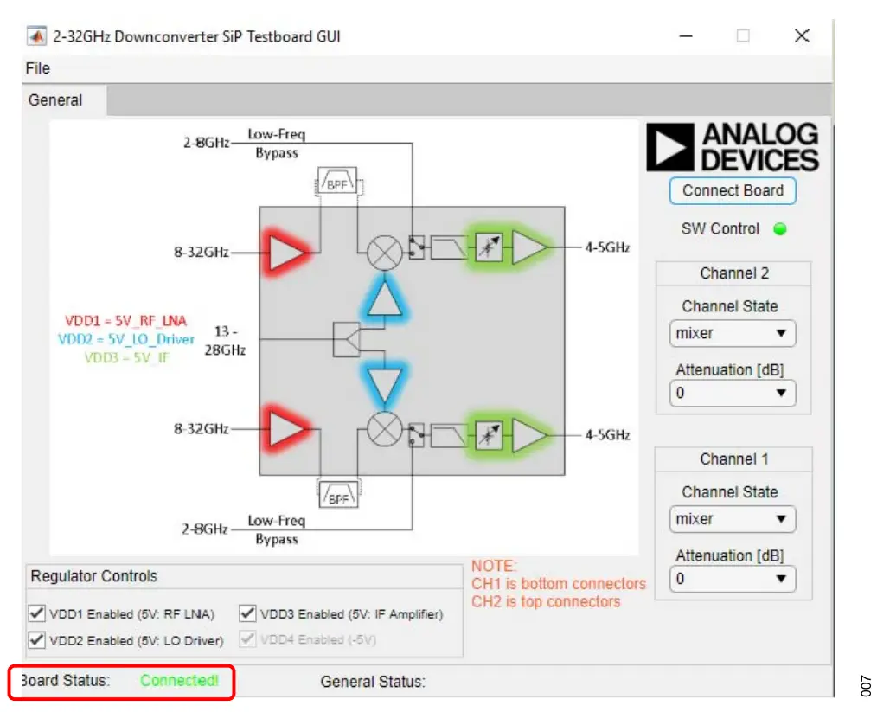This screenshot has width=877, height=712.
Task: Uncheck VDD1 Enabled (5V: RF LNA)
Action: click(x=36, y=614)
